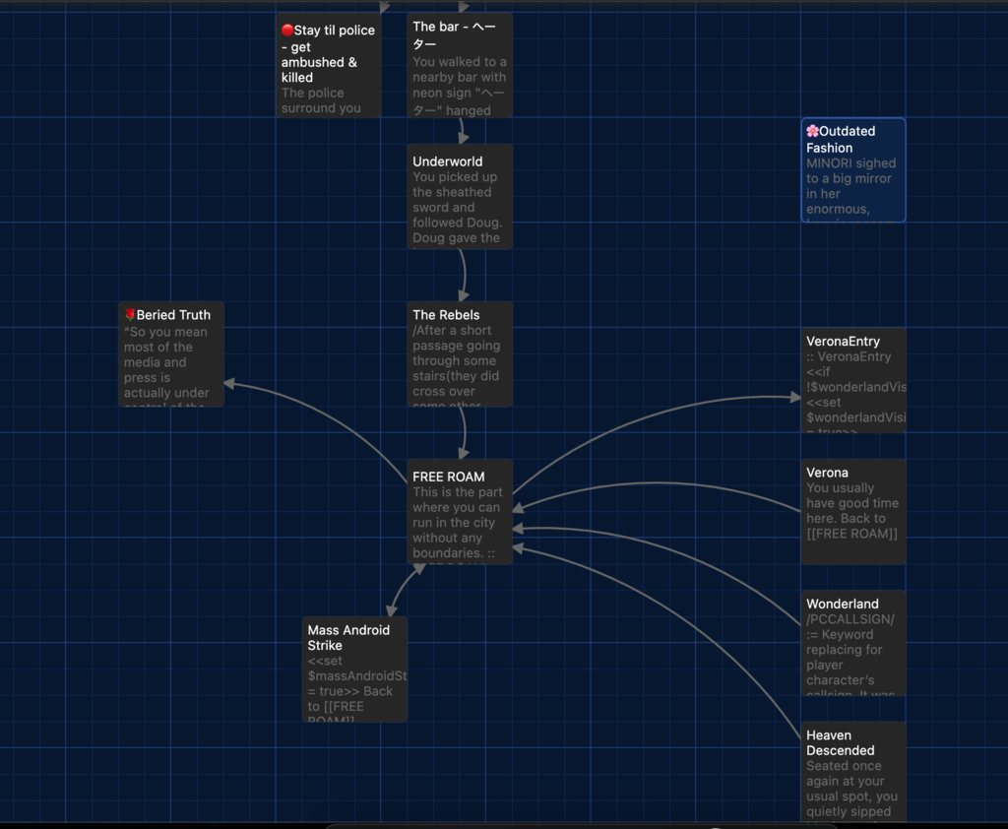
Task: Click the flower emoji on Outdated Fashion
Action: pos(812,131)
